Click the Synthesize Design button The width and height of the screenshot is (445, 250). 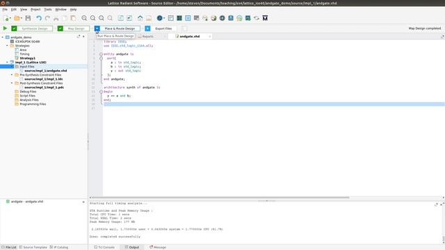click(35, 28)
